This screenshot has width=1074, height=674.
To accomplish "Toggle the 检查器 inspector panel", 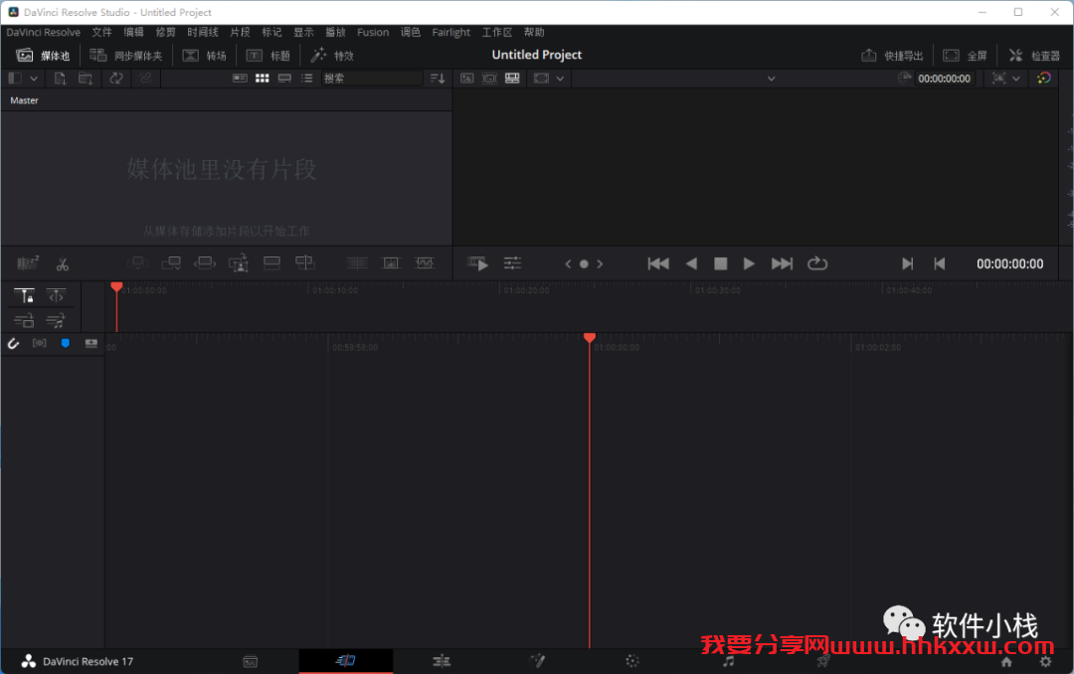I will [1033, 56].
